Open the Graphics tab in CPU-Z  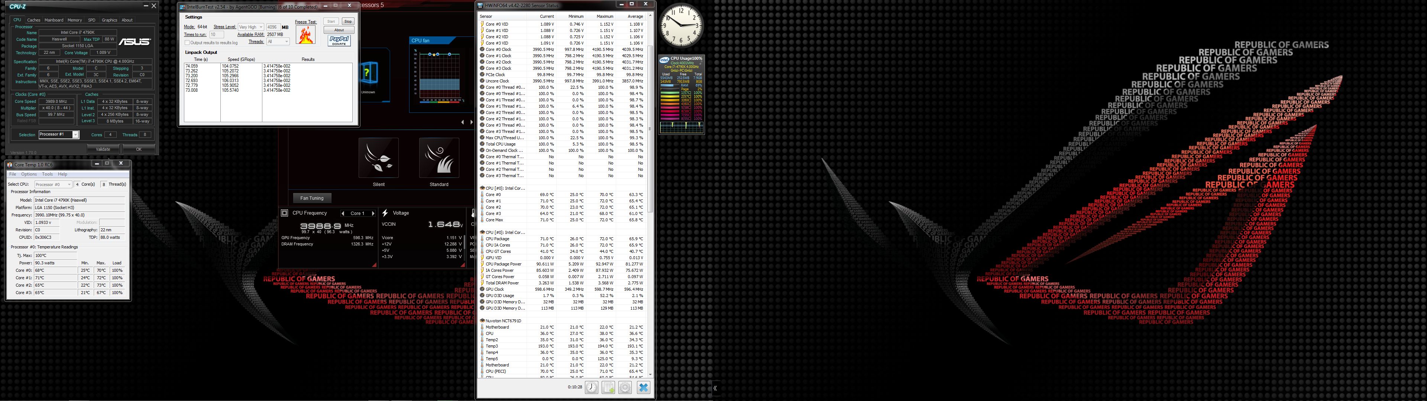click(x=110, y=20)
